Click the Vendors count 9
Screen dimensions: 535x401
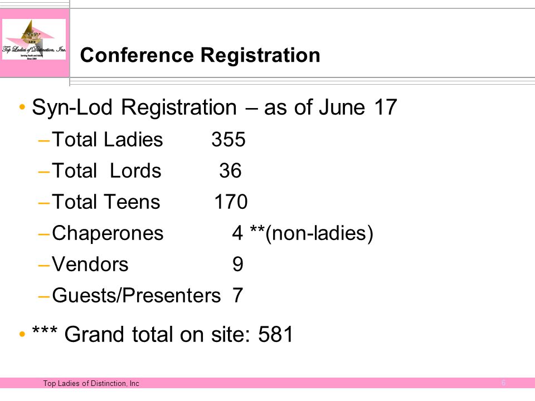click(x=238, y=264)
